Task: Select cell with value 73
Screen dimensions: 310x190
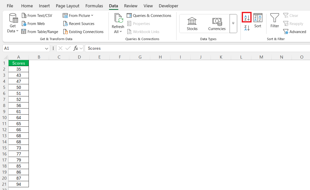Action: pos(19,148)
